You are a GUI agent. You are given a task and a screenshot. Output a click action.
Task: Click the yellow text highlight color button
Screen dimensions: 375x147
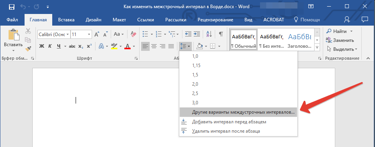coord(114,46)
